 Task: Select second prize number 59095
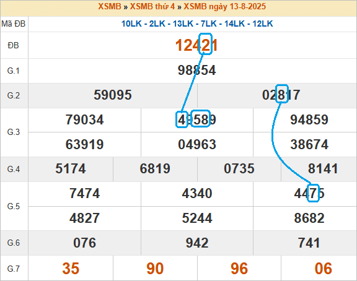(113, 95)
